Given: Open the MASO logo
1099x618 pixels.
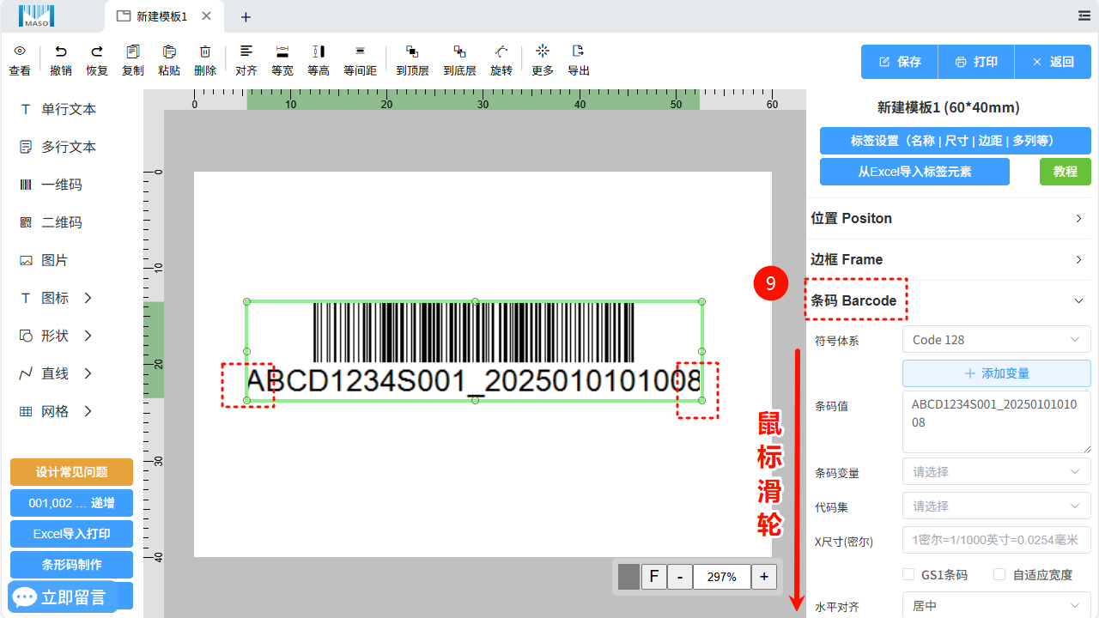Looking at the screenshot, I should [x=36, y=15].
